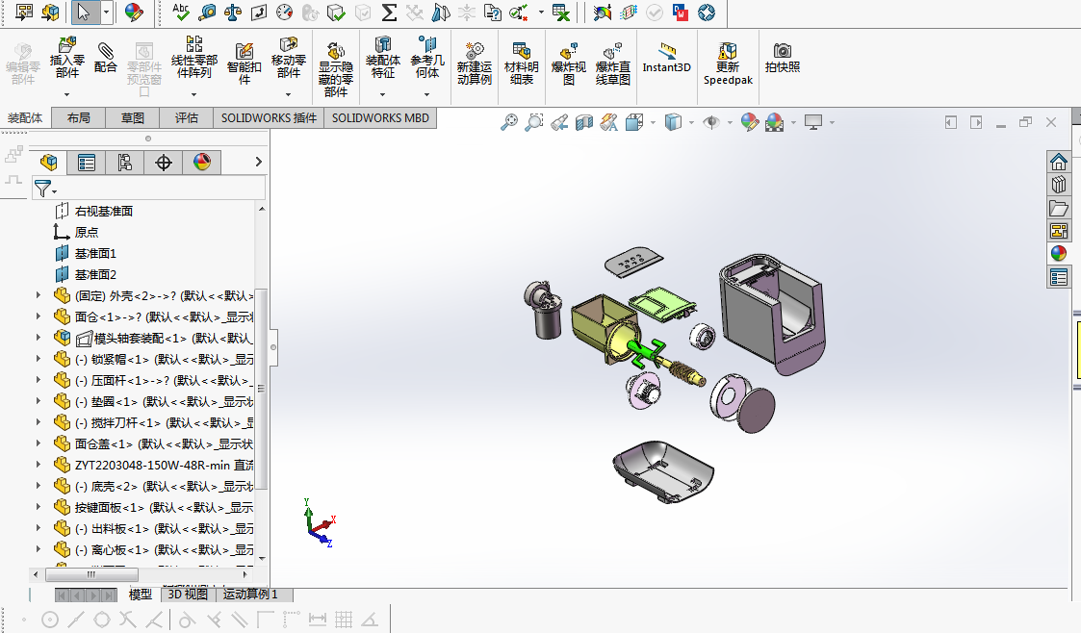
Task: Toggle the Select cursor tool
Action: pyautogui.click(x=84, y=12)
